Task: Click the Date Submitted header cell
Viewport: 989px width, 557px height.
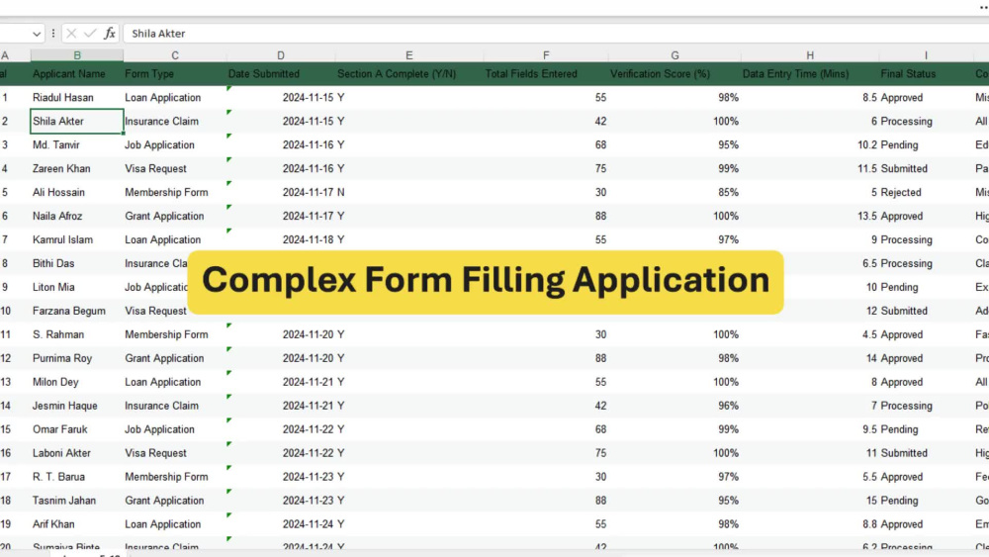Action: [281, 74]
